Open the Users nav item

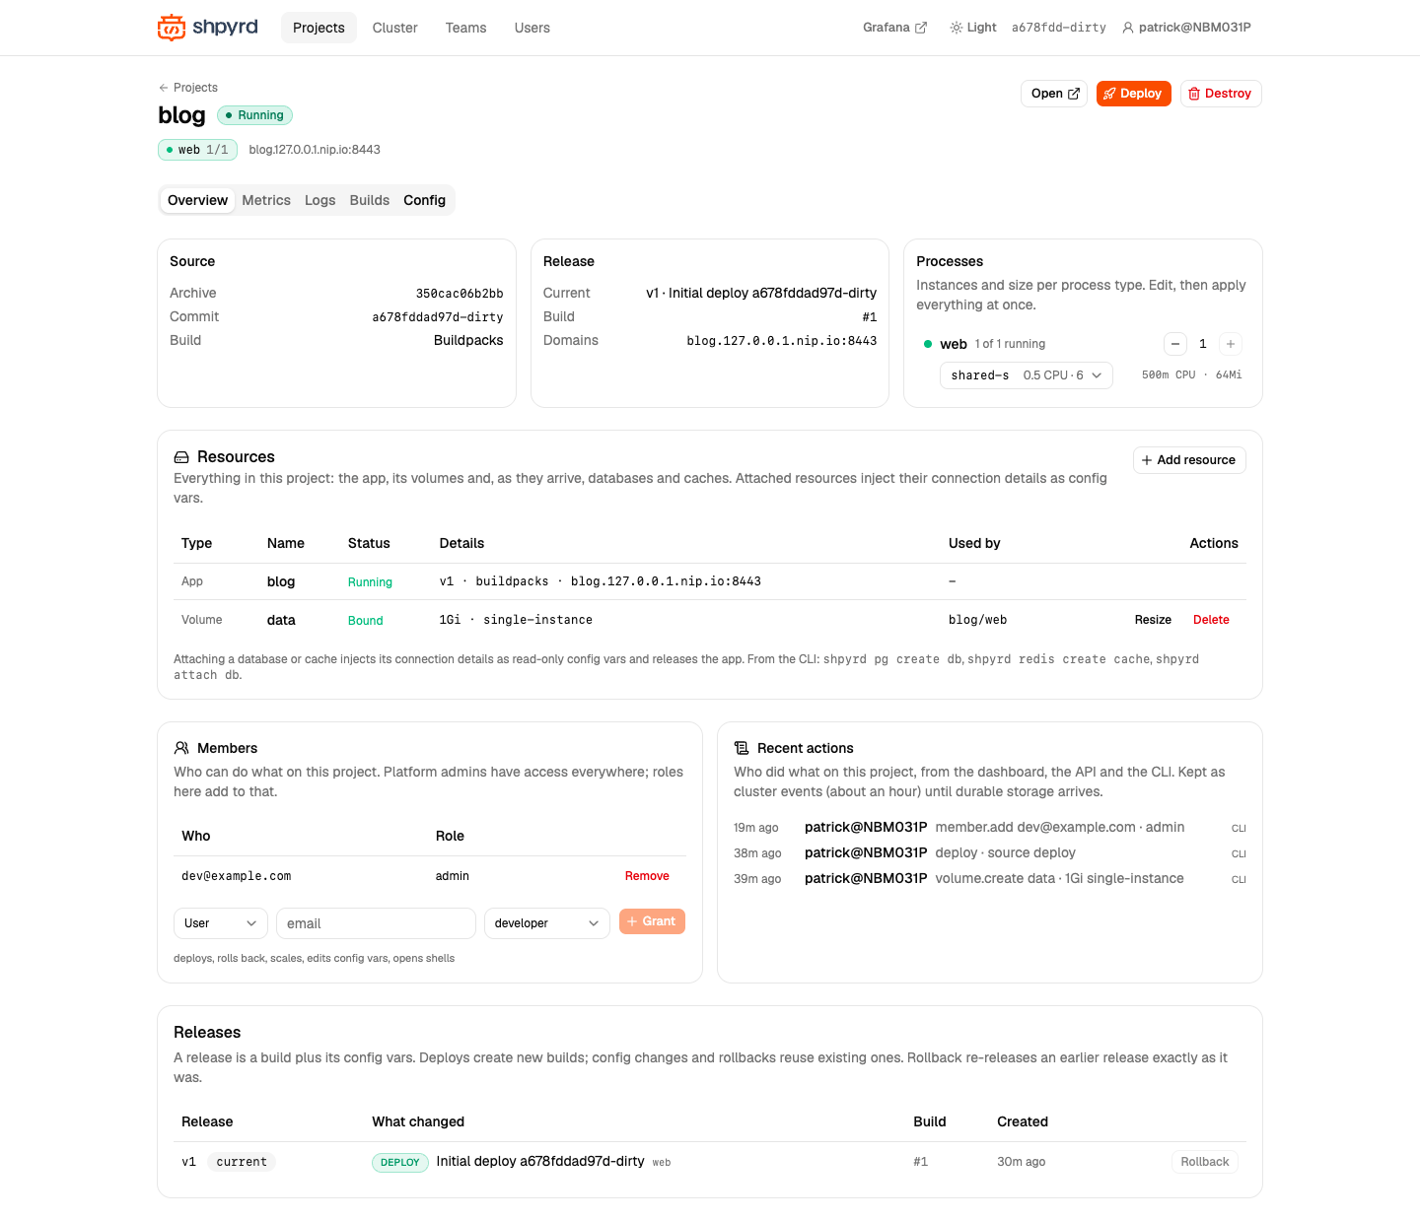(532, 28)
